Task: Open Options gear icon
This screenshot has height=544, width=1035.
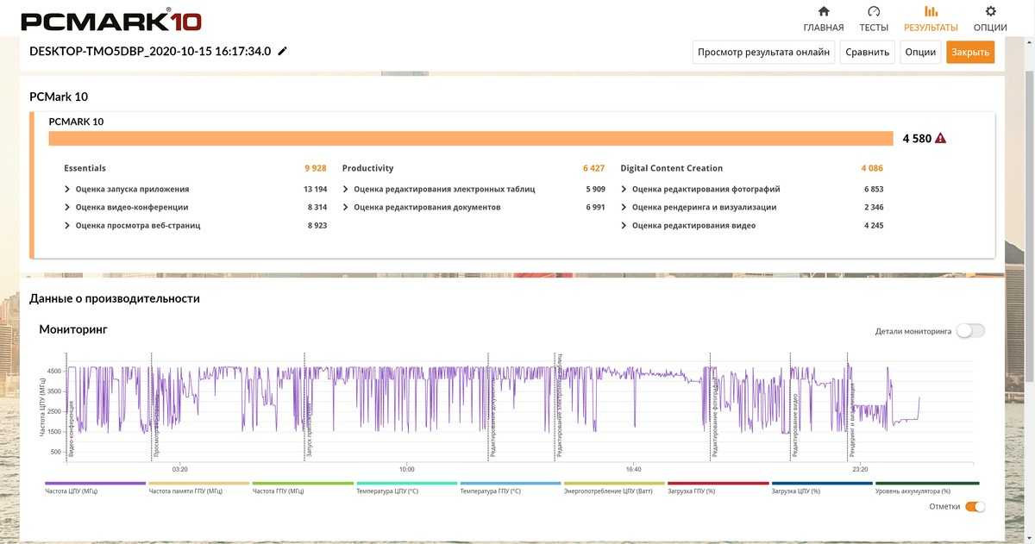Action: tap(990, 12)
